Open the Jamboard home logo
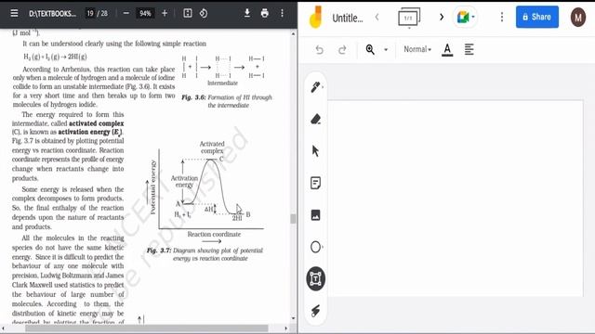595x334 pixels. click(x=316, y=18)
